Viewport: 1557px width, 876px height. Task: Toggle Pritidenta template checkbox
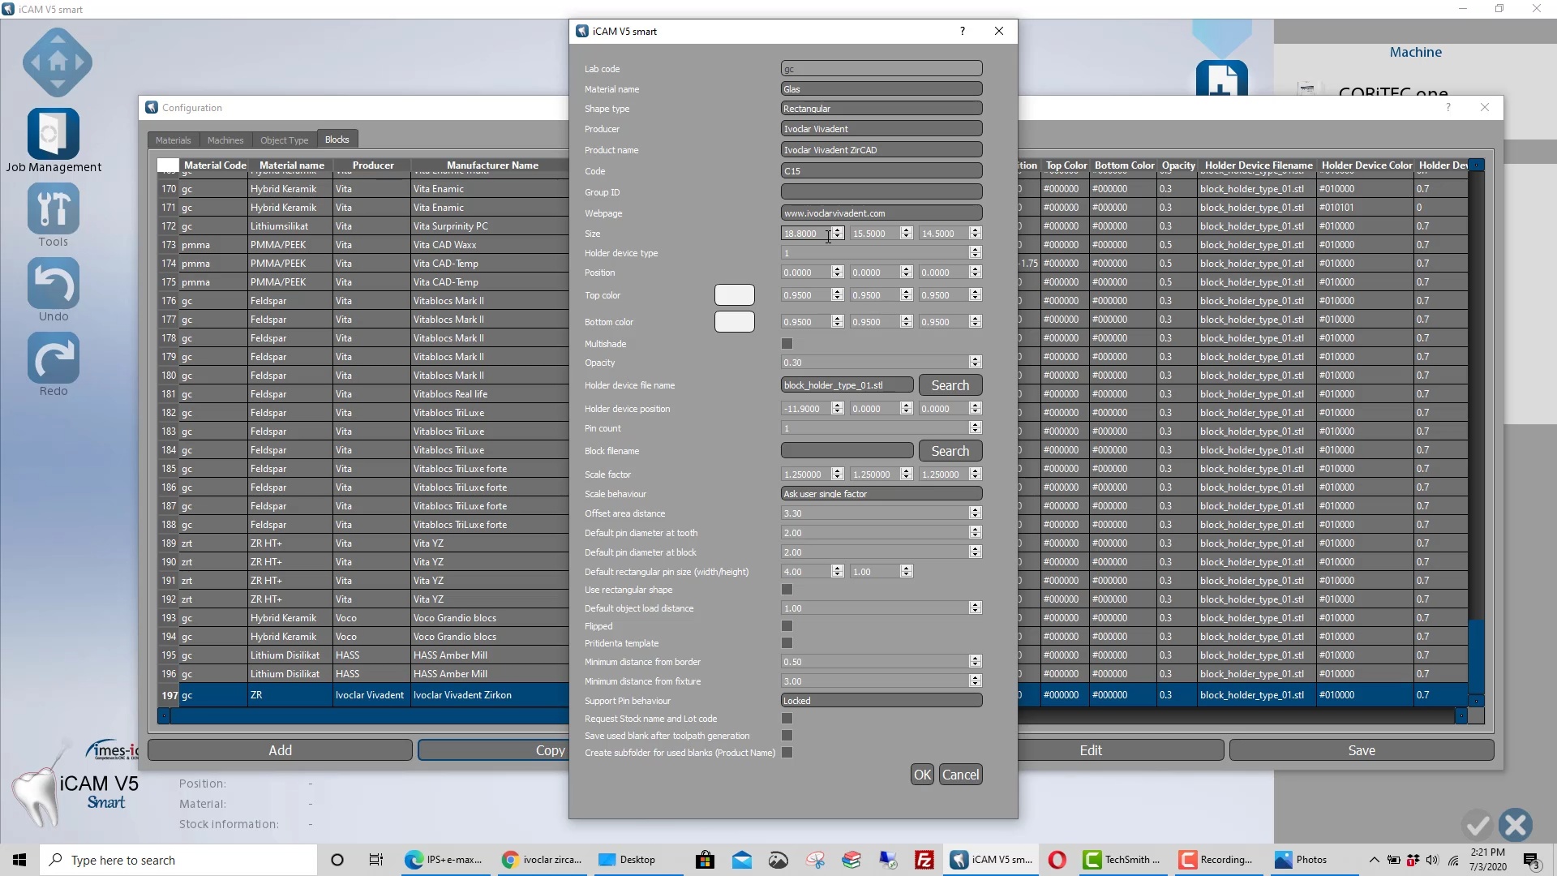[787, 643]
